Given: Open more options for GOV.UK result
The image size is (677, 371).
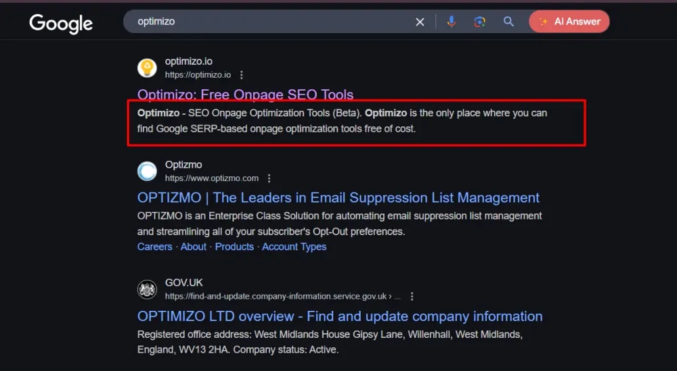Looking at the screenshot, I should 412,296.
